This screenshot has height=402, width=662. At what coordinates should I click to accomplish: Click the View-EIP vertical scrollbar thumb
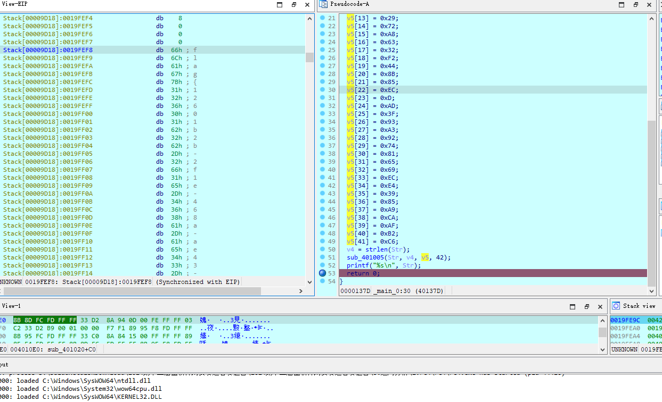pyautogui.click(x=309, y=57)
